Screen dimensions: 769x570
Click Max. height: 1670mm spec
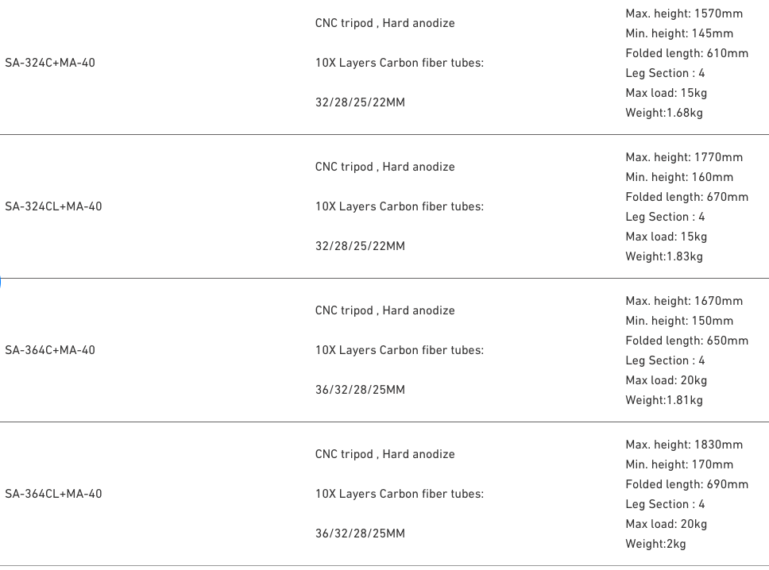[684, 301]
